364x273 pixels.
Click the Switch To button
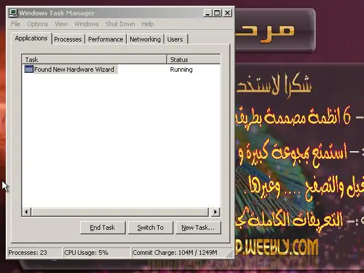[x=150, y=227]
